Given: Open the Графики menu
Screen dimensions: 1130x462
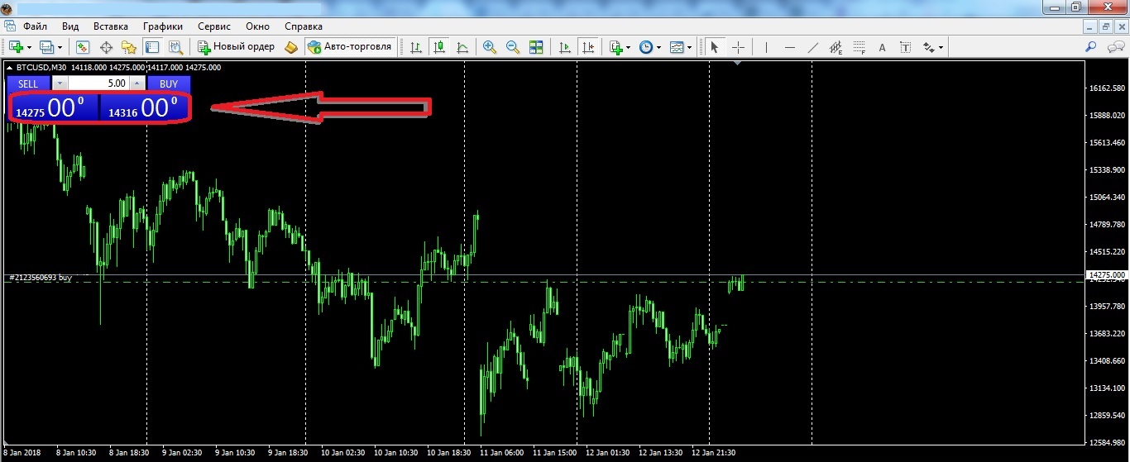Looking at the screenshot, I should [x=163, y=26].
